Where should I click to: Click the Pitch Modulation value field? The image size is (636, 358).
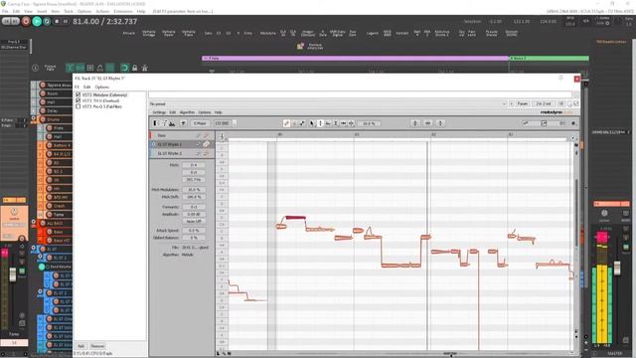194,190
